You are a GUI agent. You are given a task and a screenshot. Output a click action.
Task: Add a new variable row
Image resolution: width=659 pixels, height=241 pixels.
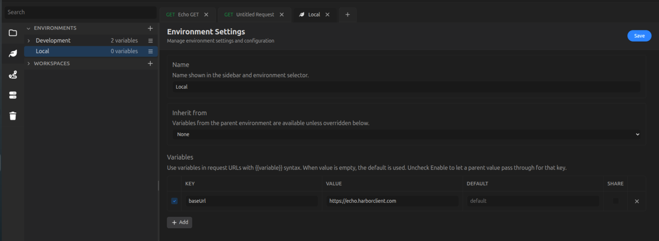click(x=180, y=222)
